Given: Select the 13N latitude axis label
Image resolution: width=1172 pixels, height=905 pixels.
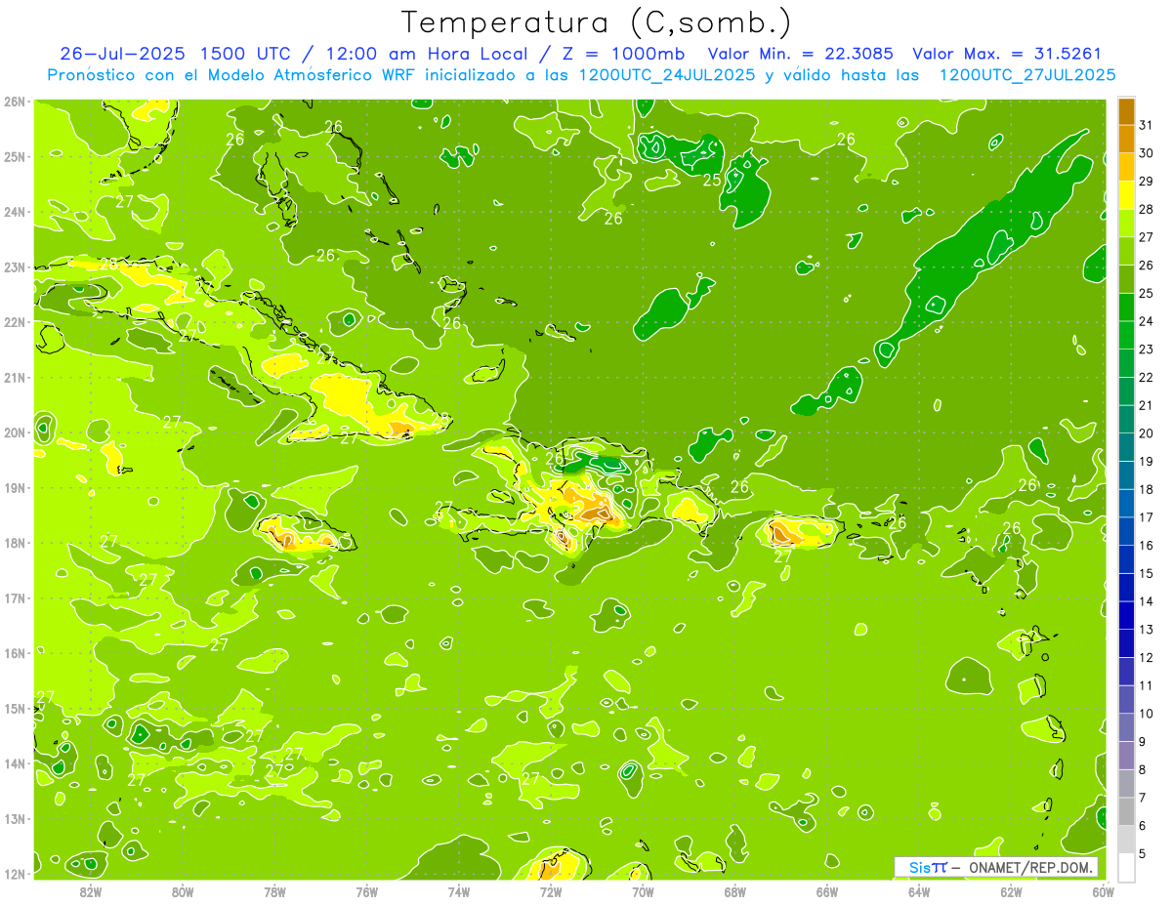Looking at the screenshot, I should pos(15,819).
